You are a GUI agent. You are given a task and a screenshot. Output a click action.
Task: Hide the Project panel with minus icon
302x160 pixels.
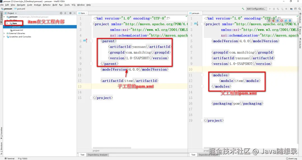tap(74, 13)
